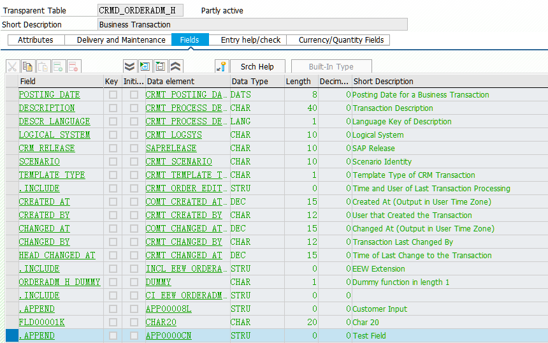Click the Insert Row icon
Viewport: 548px width, 343px height.
(x=58, y=66)
